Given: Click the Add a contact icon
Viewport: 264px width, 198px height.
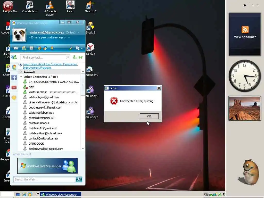Looking at the screenshot, I should [75, 57].
